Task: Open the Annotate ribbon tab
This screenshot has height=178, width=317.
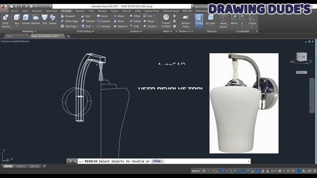Action: (37, 11)
